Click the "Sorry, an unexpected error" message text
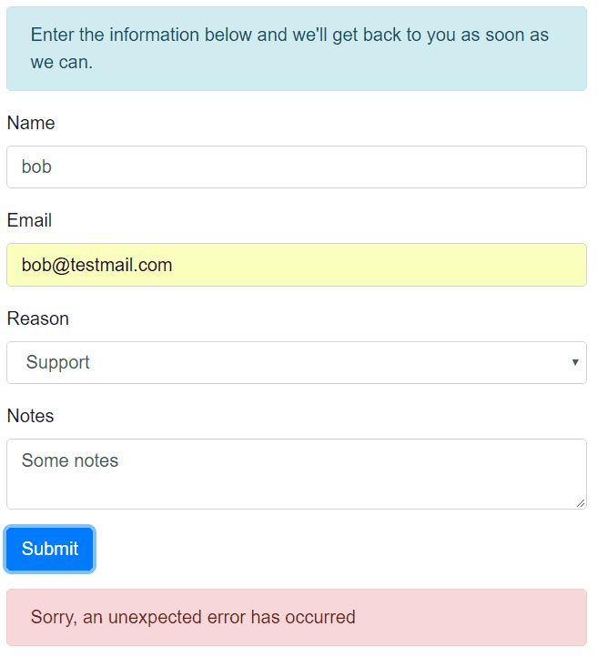This screenshot has height=657, width=597. (193, 617)
